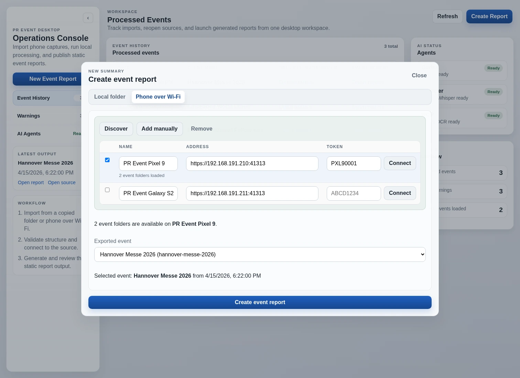Click the 'Hannover Messe 2026' latest output title
The image size is (520, 378).
pos(45,163)
